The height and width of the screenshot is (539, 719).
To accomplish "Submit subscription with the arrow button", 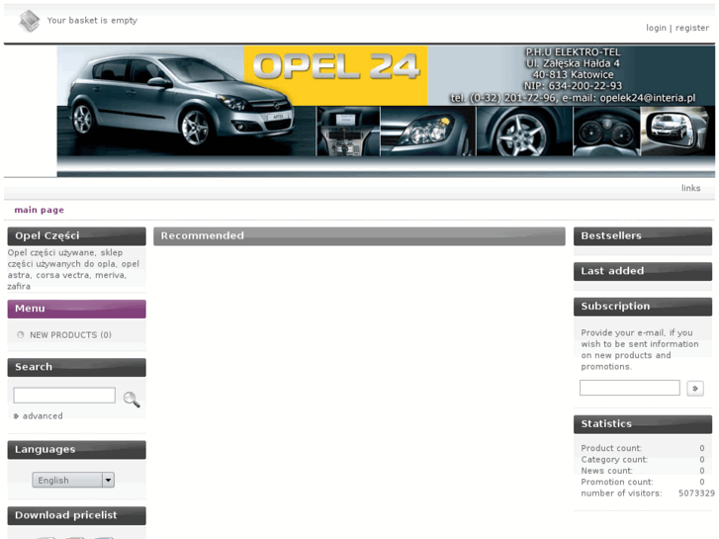I will (695, 389).
